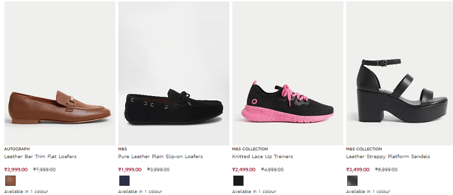Click the ₹2,499.00 trainers price
The image size is (453, 195).
244,170
